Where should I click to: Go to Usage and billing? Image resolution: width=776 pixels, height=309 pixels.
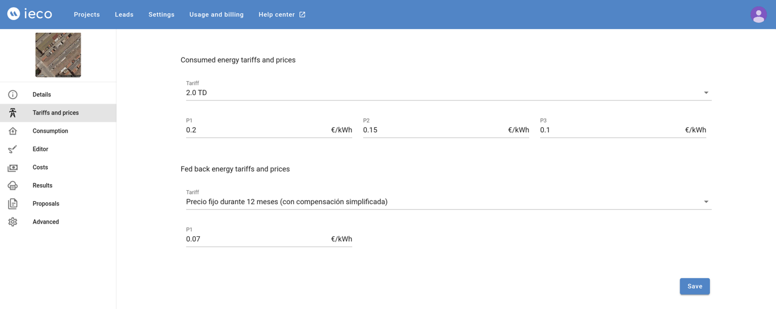point(216,15)
